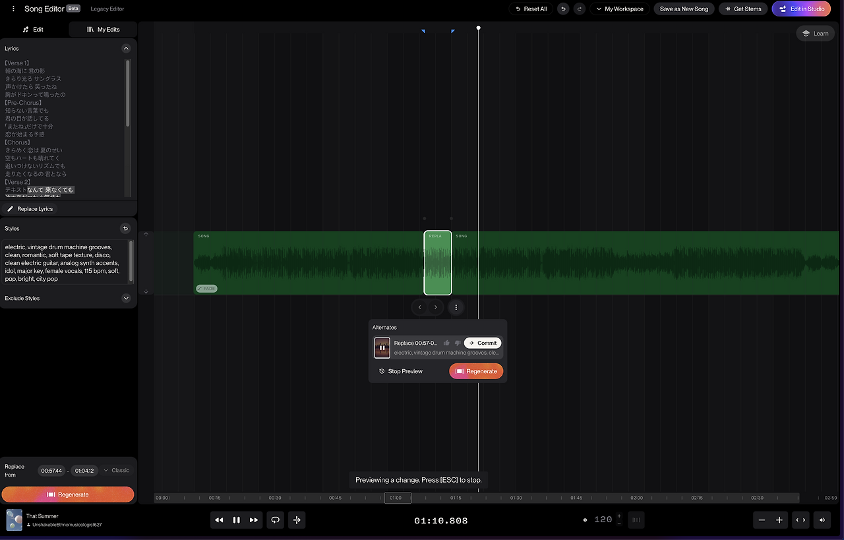844x540 pixels.
Task: Open the Classic mode dropdown
Action: pyautogui.click(x=117, y=471)
